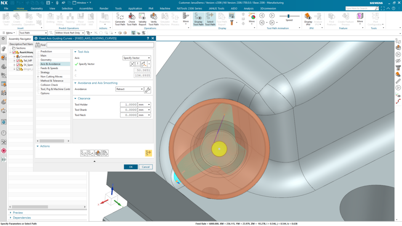This screenshot has height=226, width=402.
Task: Jump to previous animation step
Action: 262,23
